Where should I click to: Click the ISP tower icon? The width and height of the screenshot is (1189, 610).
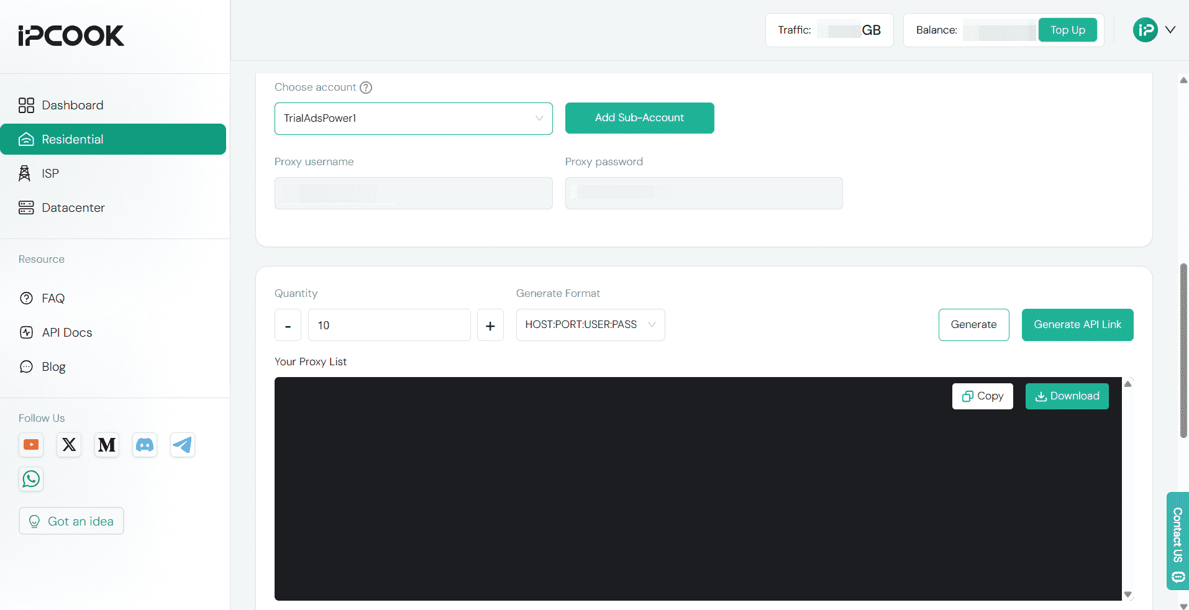pos(25,173)
